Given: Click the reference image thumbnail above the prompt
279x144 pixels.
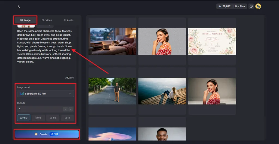Looking at the screenshot, I should tap(26, 26).
